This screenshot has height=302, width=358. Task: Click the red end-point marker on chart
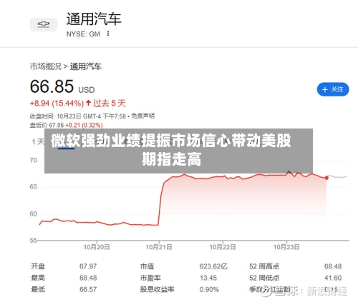pyautogui.click(x=326, y=178)
